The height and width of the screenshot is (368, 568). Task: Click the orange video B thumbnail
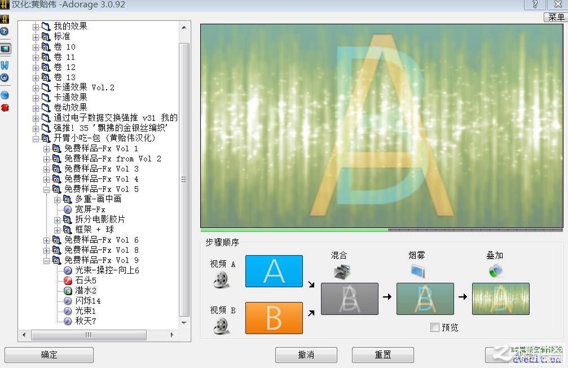274,318
